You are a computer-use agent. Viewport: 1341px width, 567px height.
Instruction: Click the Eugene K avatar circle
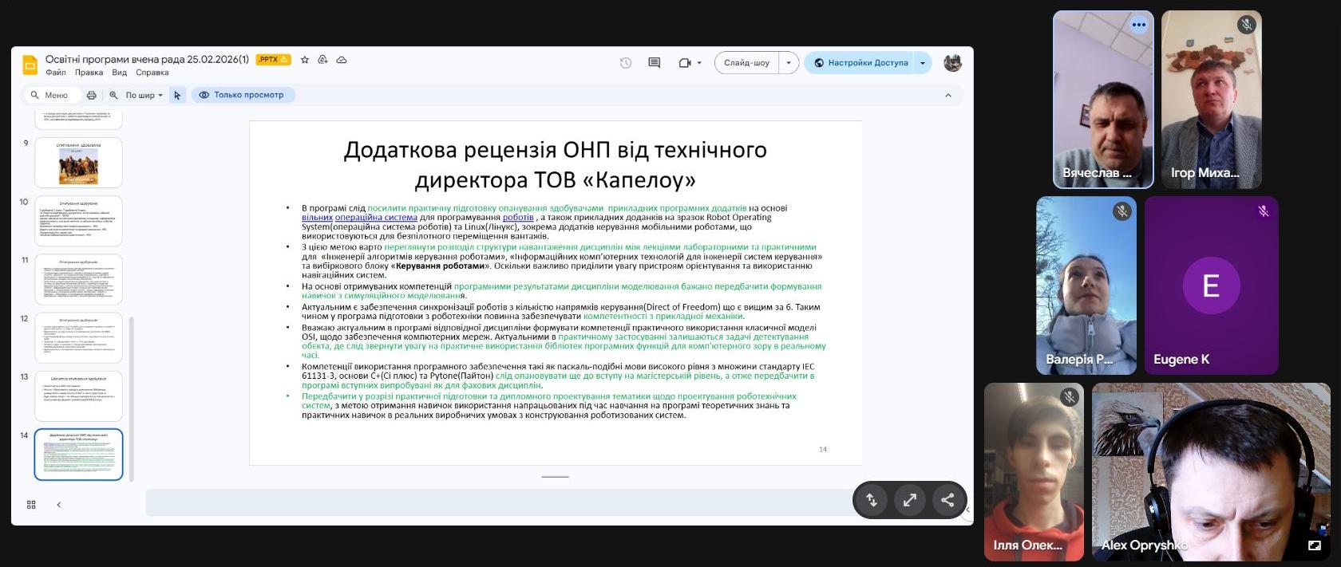point(1211,285)
